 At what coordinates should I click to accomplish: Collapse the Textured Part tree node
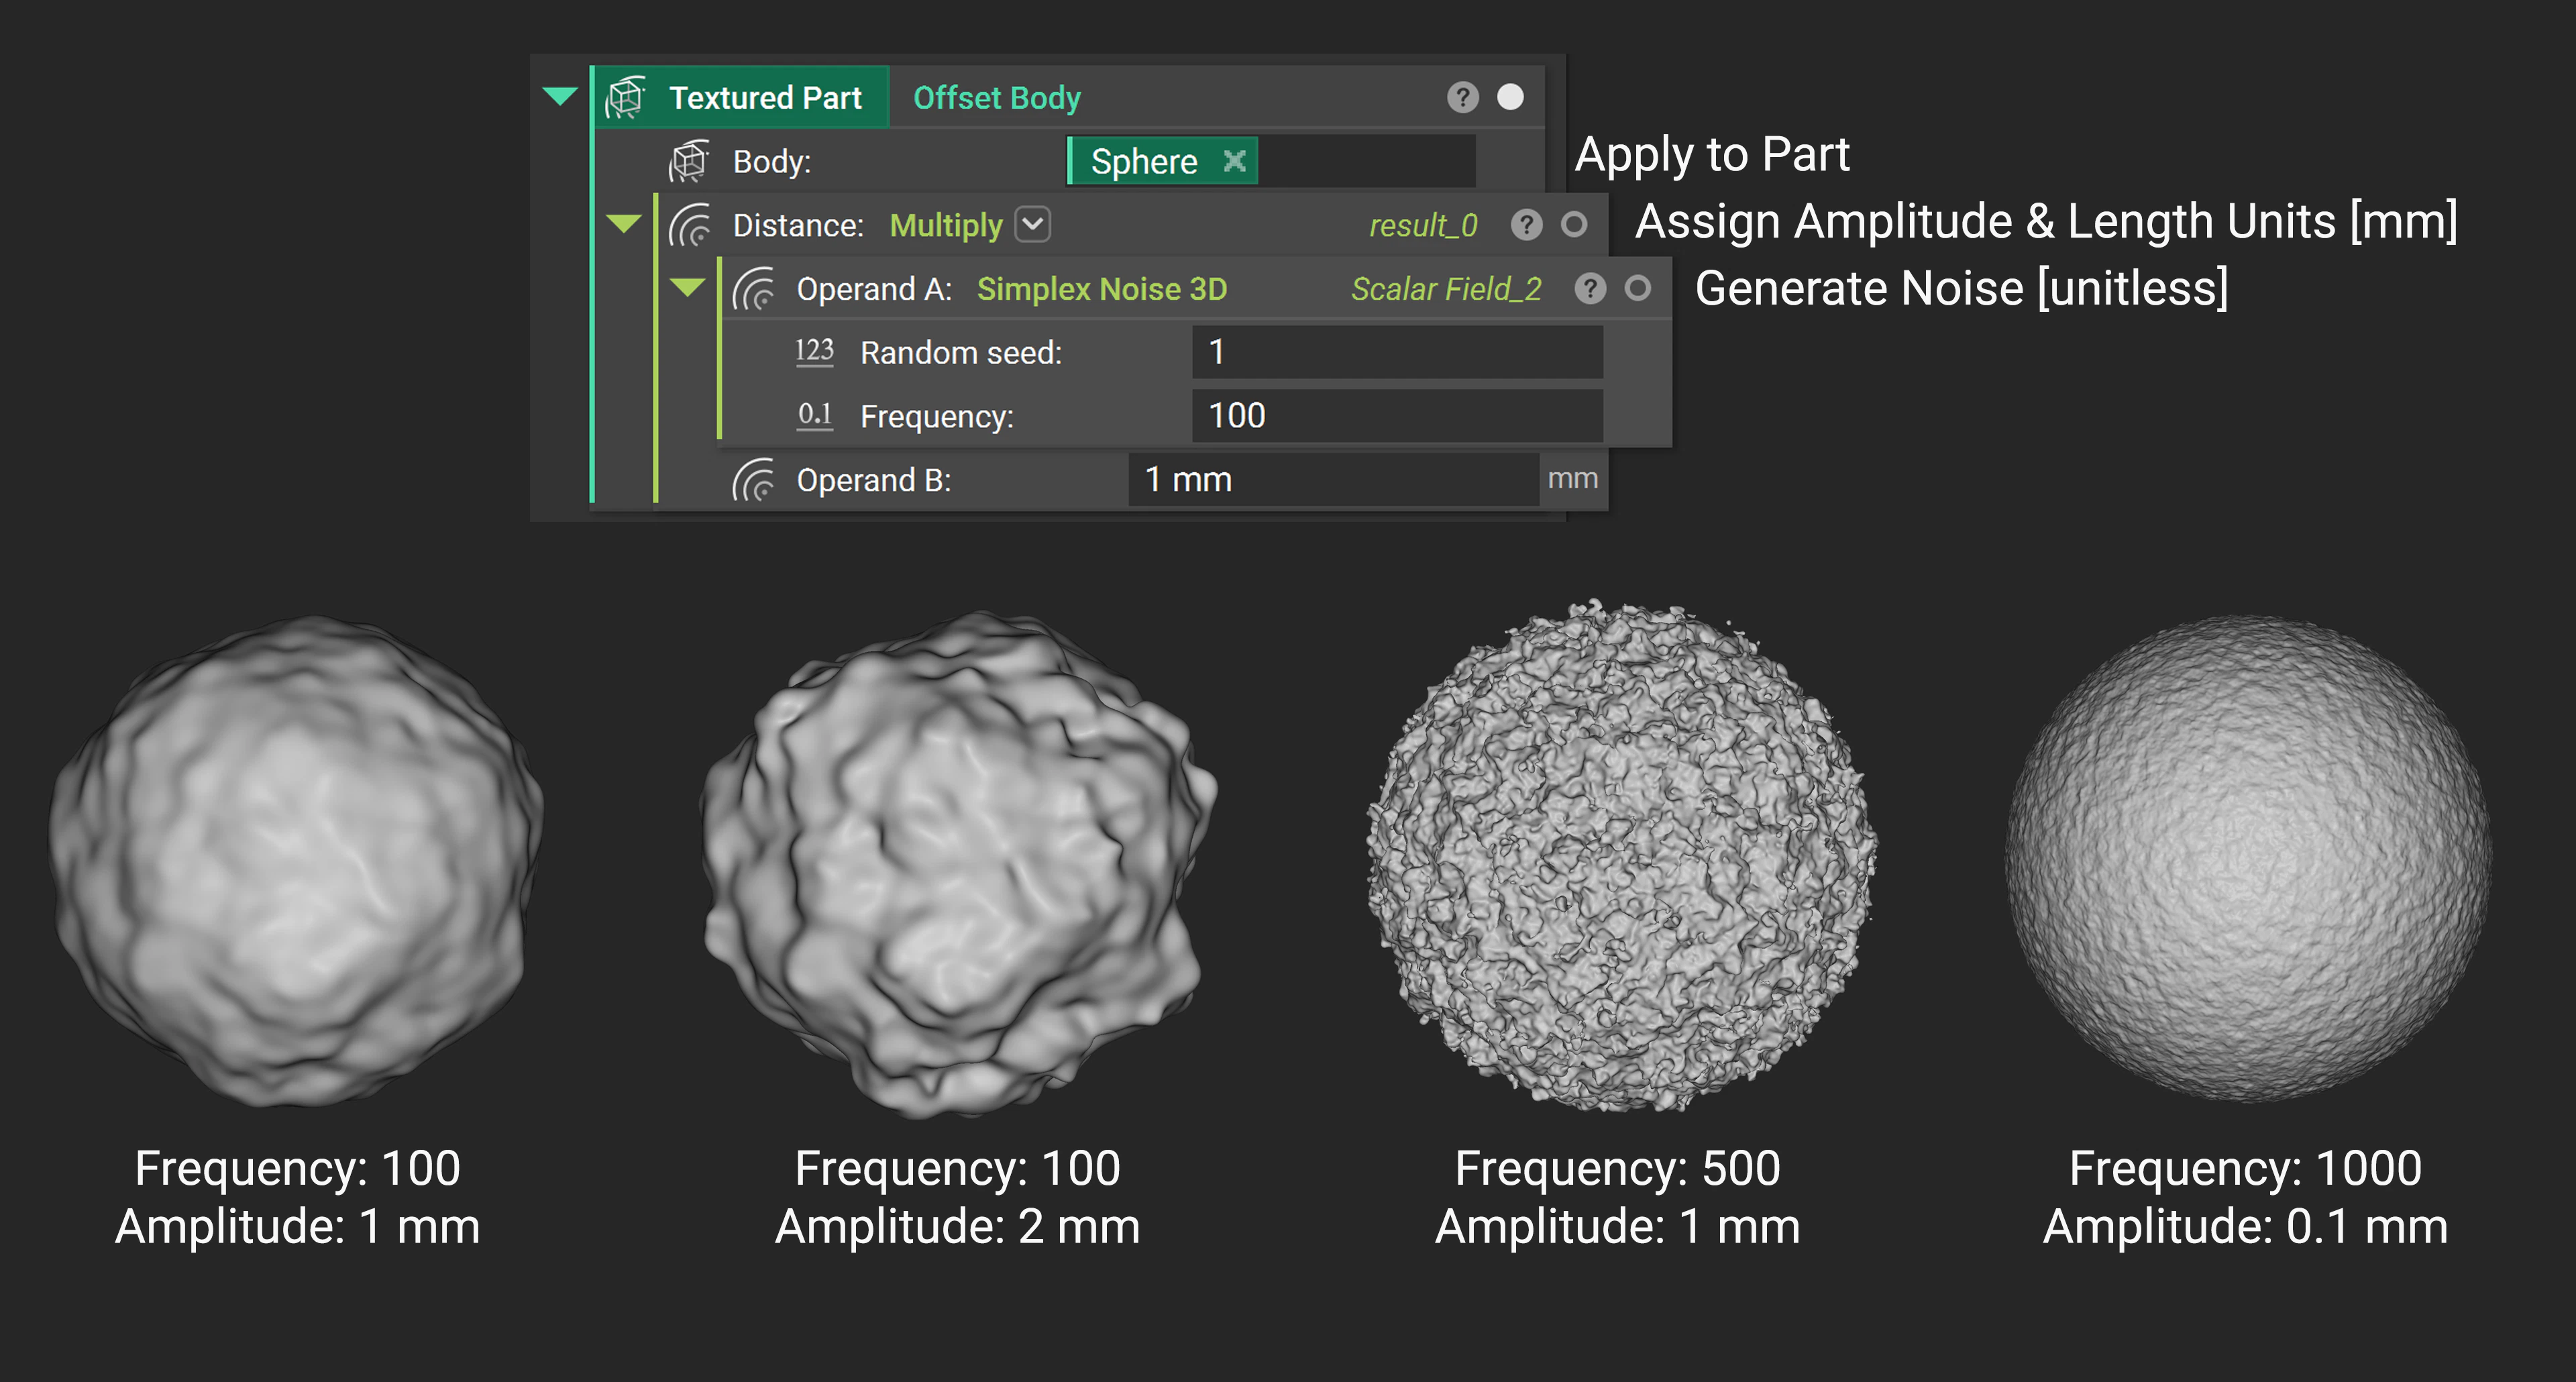pos(561,95)
